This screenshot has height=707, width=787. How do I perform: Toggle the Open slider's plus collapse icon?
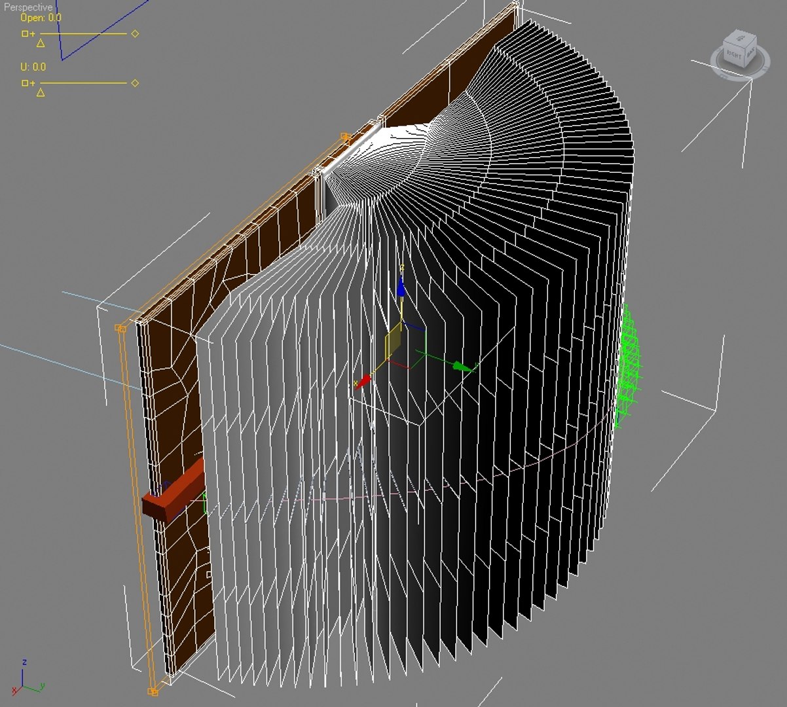(32, 33)
